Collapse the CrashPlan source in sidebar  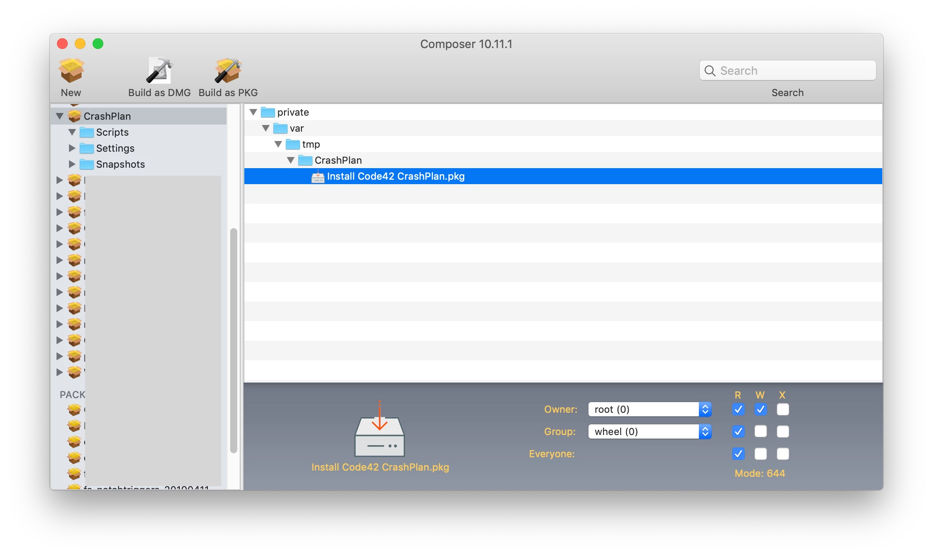click(60, 116)
